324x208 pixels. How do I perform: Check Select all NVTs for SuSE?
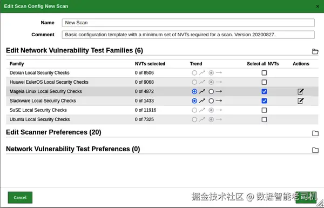click(x=264, y=110)
